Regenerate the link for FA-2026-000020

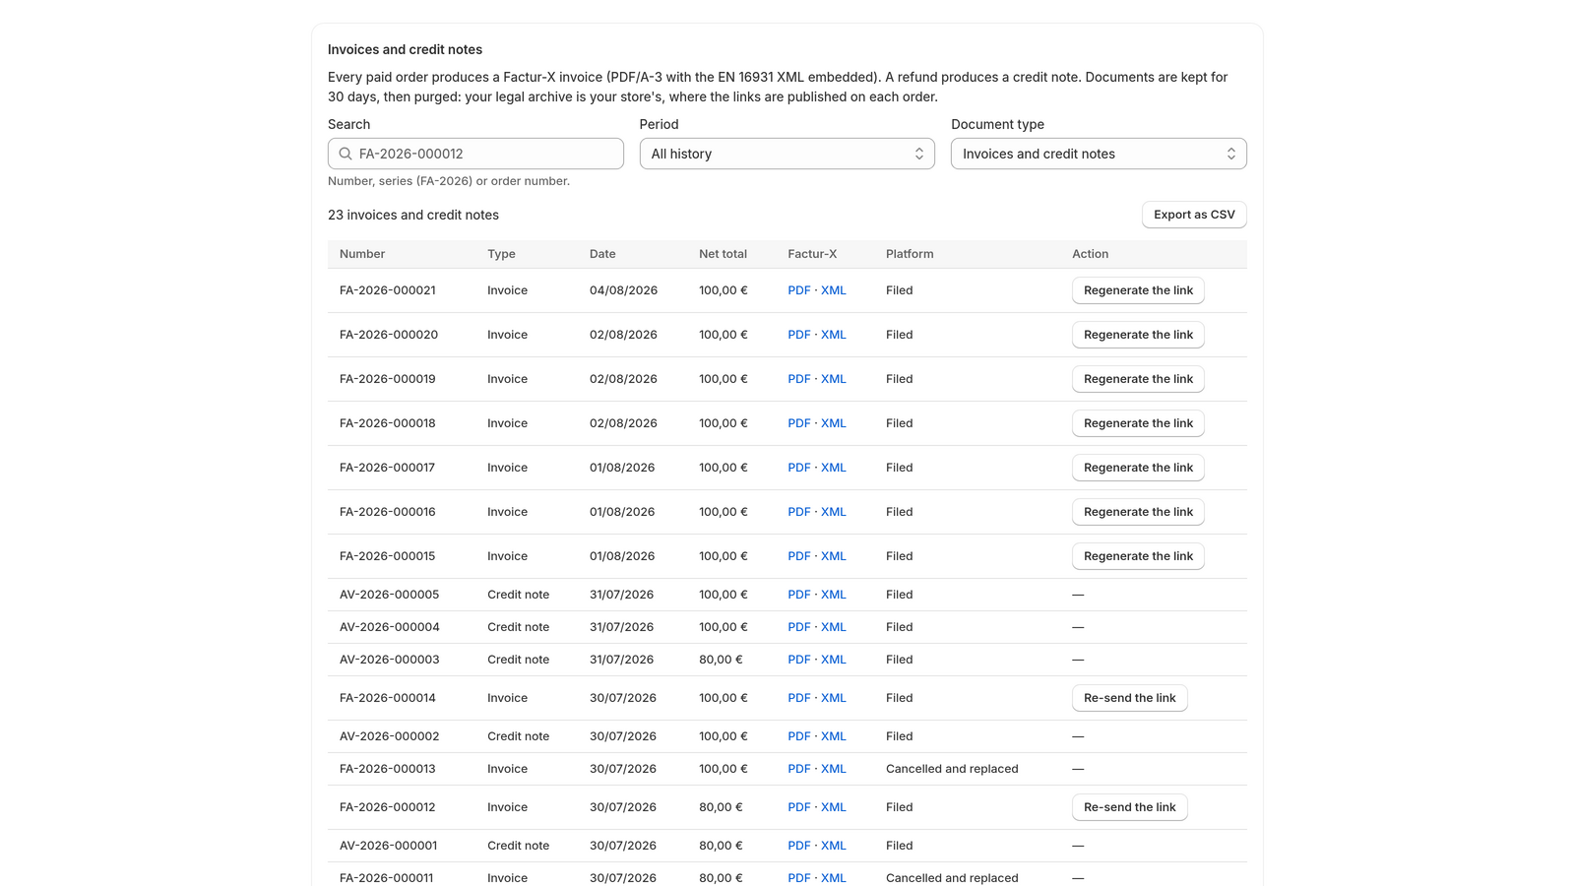pyautogui.click(x=1138, y=335)
